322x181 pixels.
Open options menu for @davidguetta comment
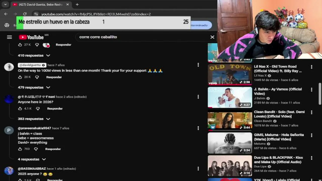tap(198, 65)
